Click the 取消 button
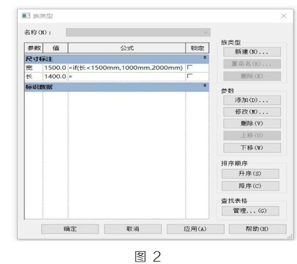This screenshot has height=264, width=297. (133, 229)
